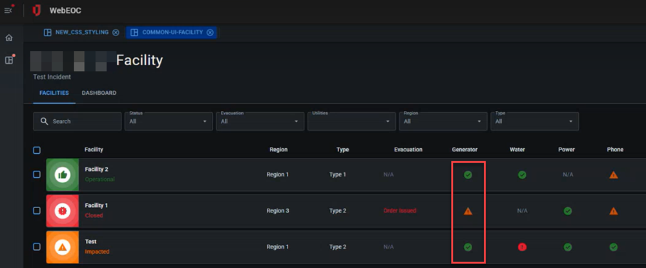Sort by the Generator column header
This screenshot has height=268, width=646.
464,149
